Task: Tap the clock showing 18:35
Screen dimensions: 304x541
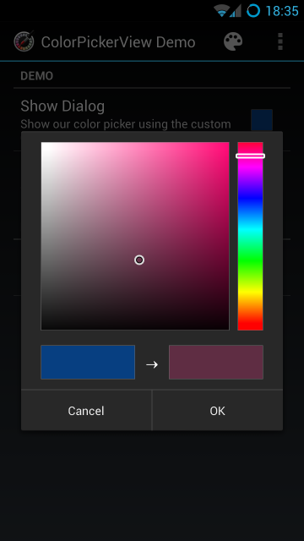Action: point(282,11)
